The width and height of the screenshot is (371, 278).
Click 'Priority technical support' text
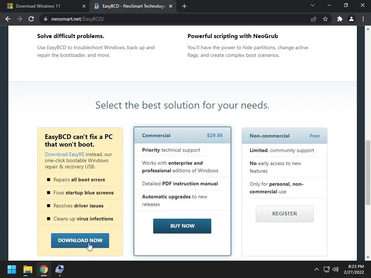171,150
